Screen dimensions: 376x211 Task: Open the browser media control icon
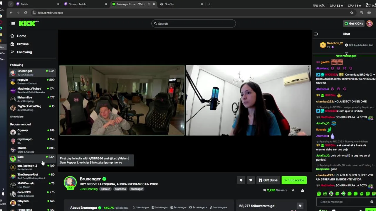[x=362, y=13]
